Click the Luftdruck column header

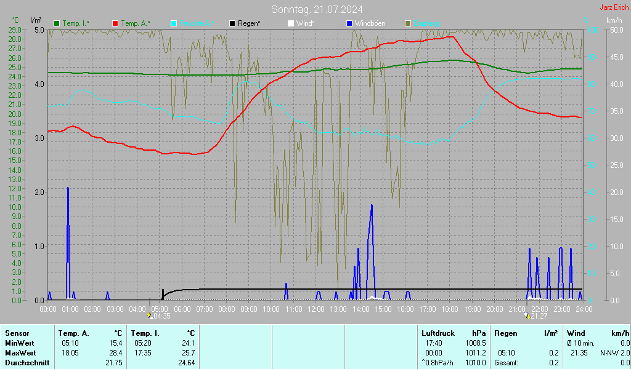click(438, 333)
